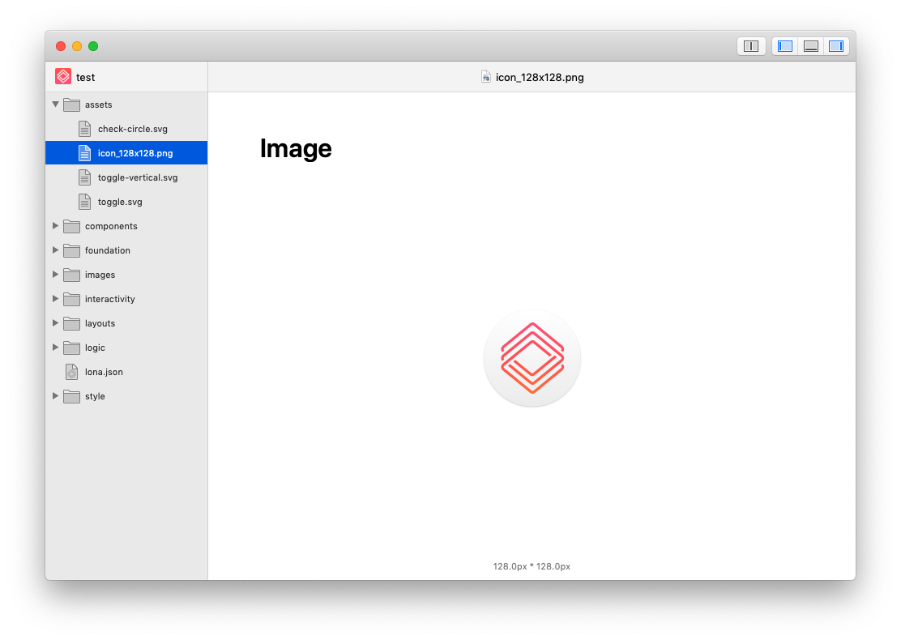Click the interactivity folder icon
Viewport: 901px width, 640px height.
pos(72,299)
